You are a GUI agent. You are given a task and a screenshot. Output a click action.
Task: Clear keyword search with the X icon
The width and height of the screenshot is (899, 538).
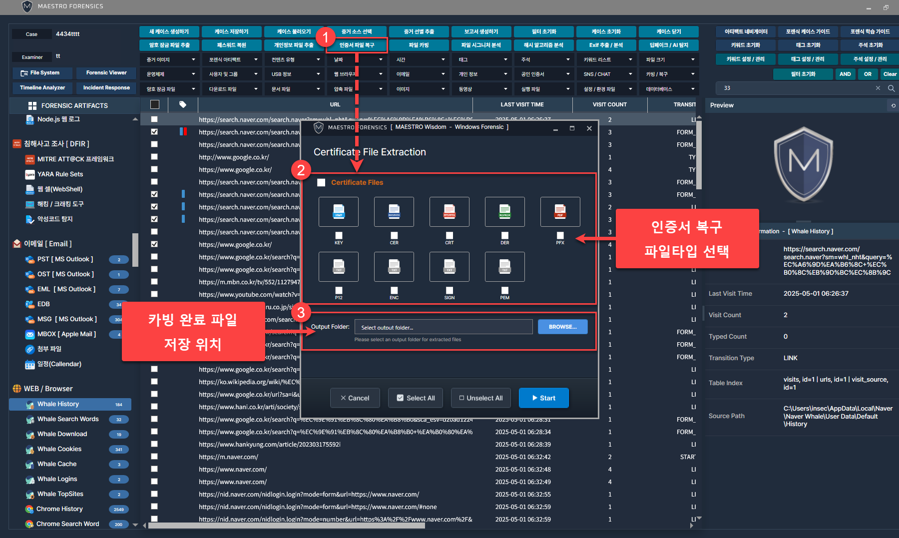pos(878,88)
